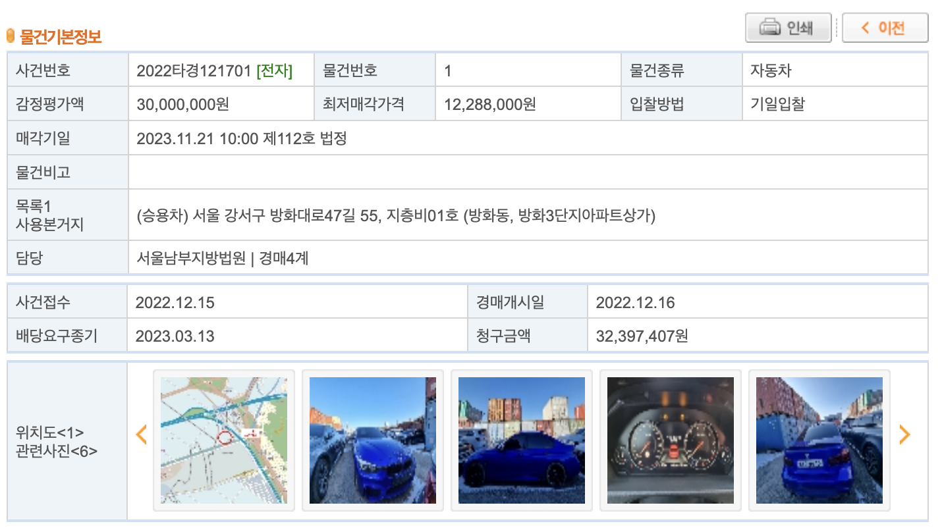The height and width of the screenshot is (528, 942).
Task: Click the 사건접수 header cell
Action: [67, 302]
